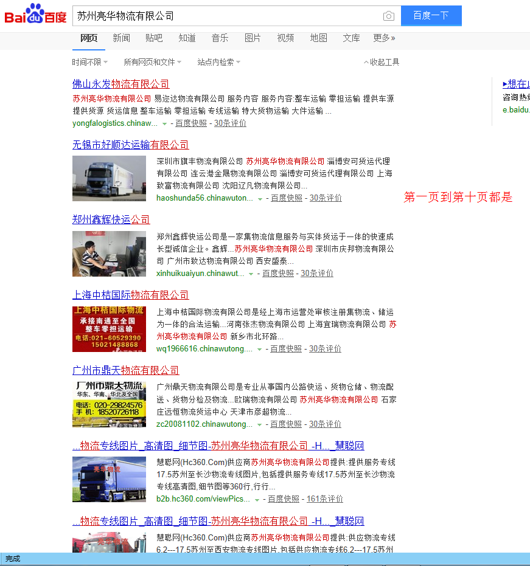Open 无锡市好顺达运输有限公司 result link
Screen dimensions: 530x566
[131, 145]
